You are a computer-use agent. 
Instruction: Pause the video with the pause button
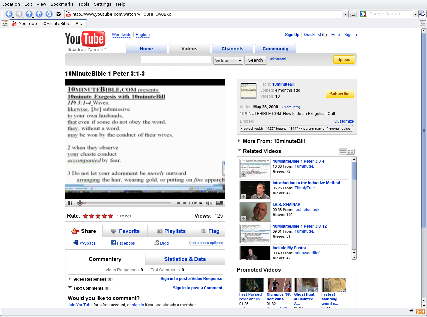click(x=70, y=203)
